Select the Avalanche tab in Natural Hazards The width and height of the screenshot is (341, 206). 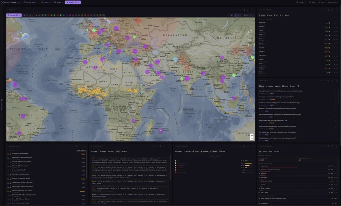205,151
